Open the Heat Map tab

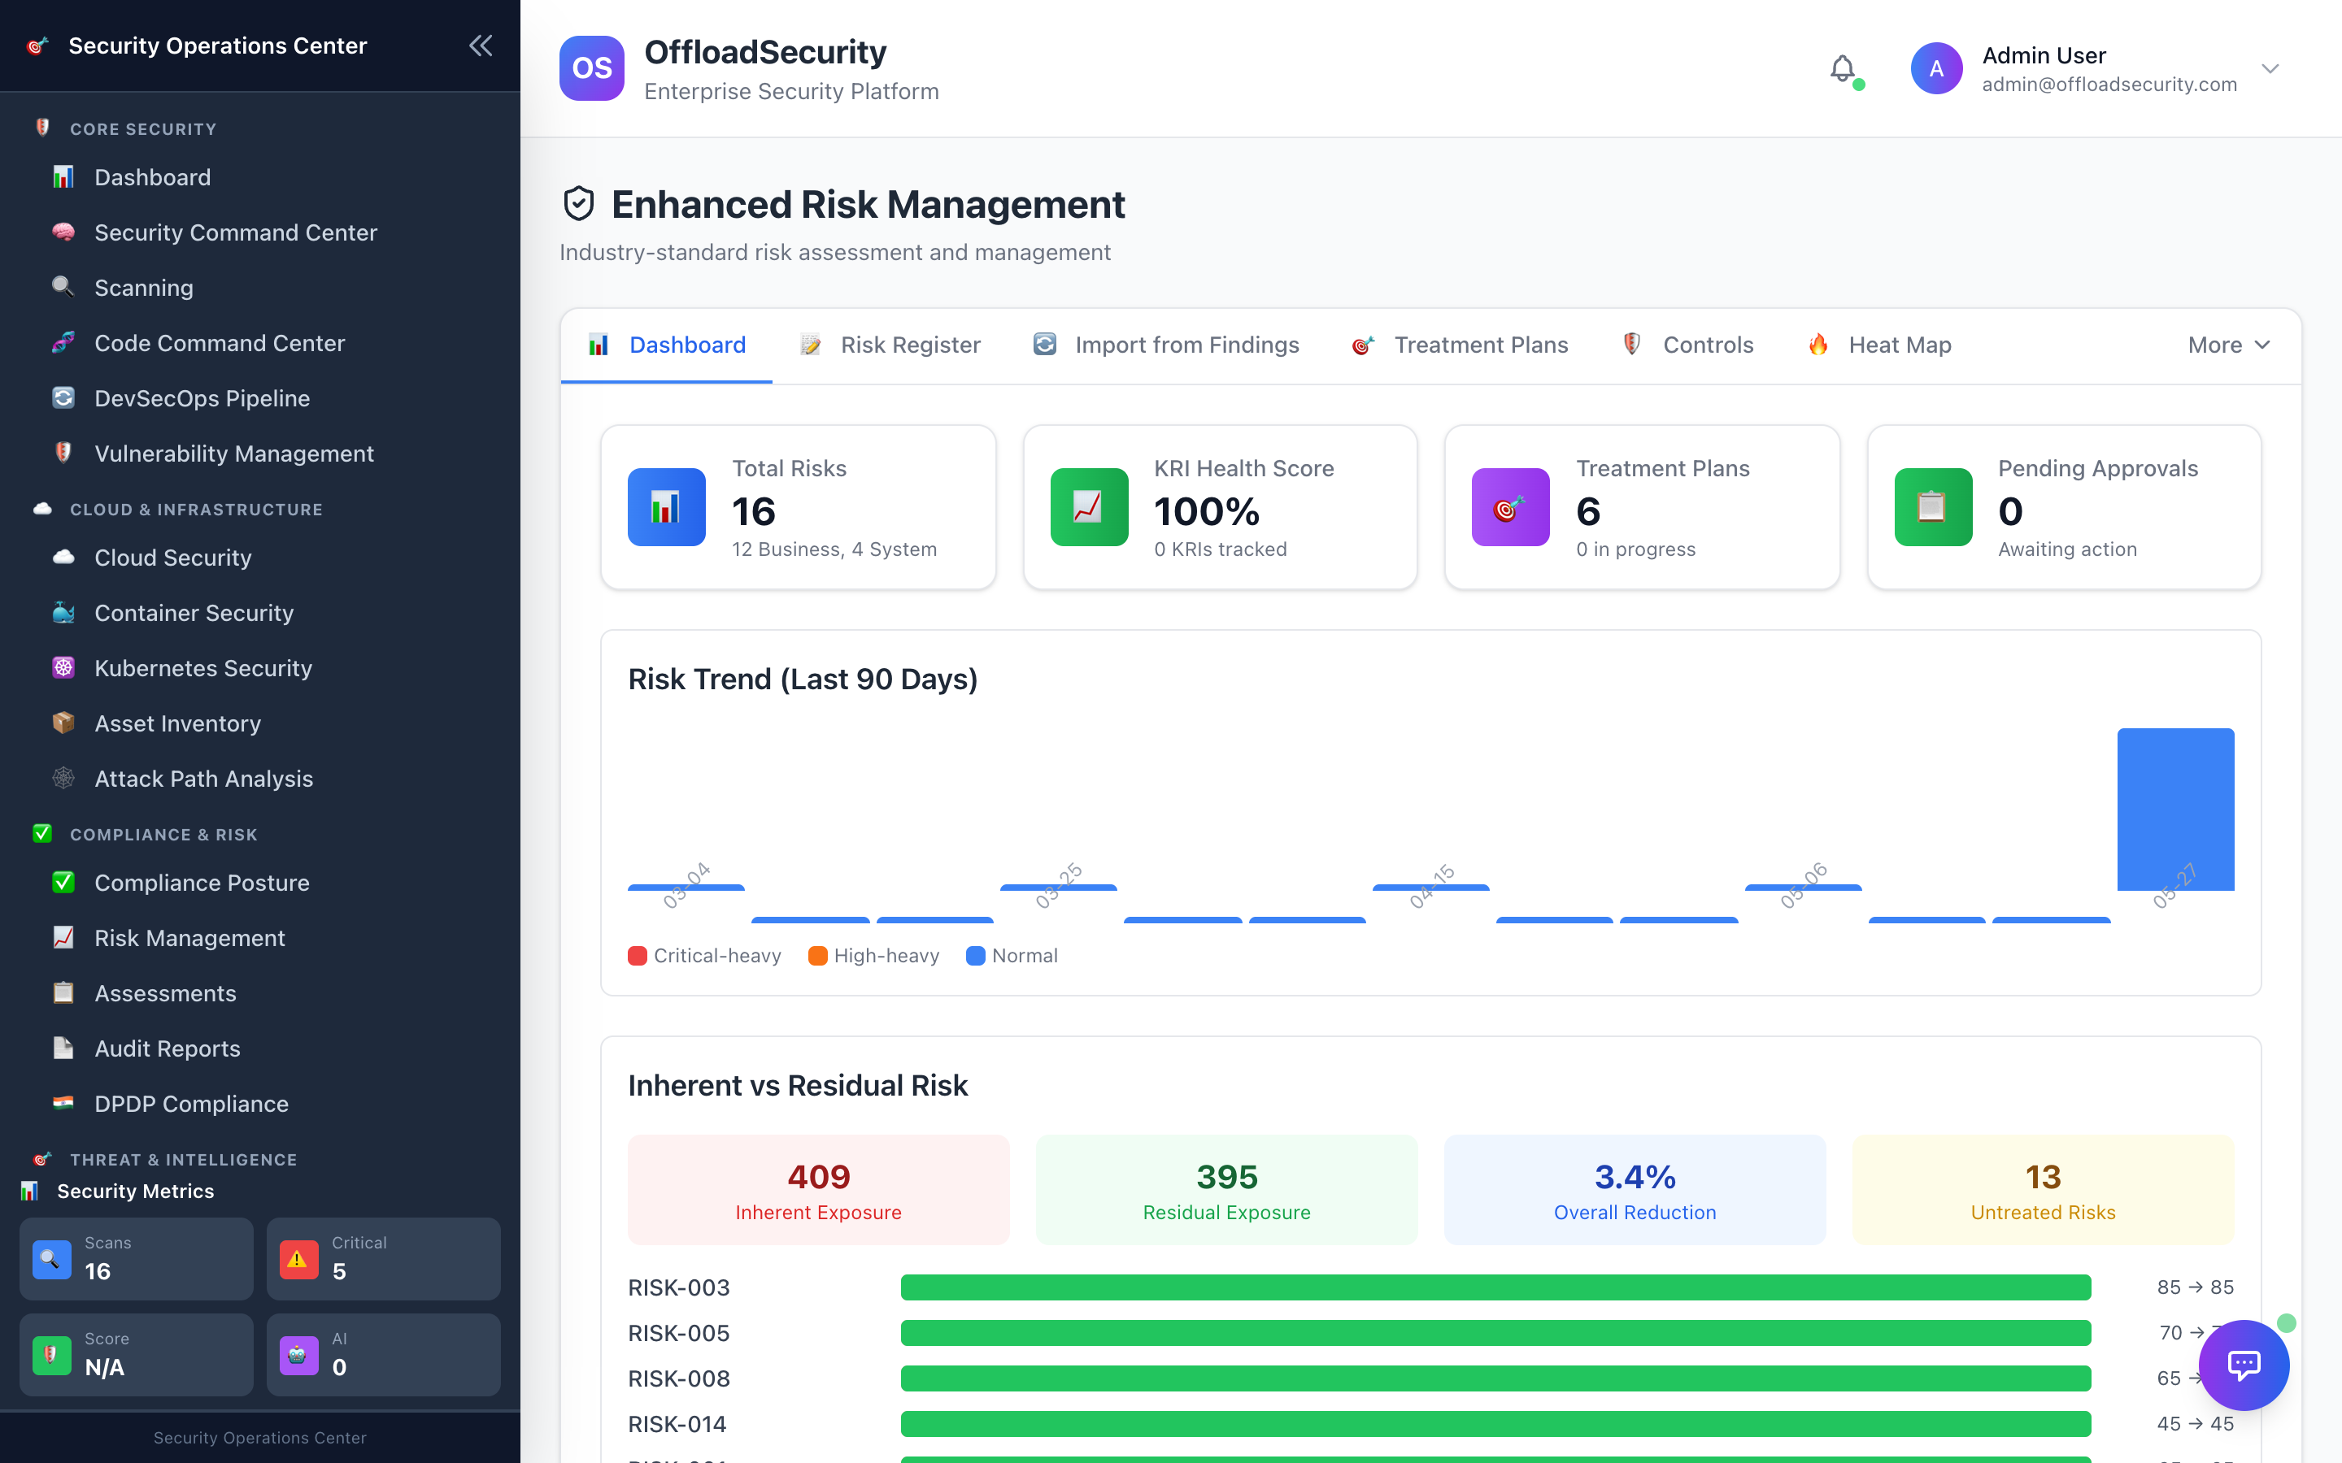(1879, 345)
